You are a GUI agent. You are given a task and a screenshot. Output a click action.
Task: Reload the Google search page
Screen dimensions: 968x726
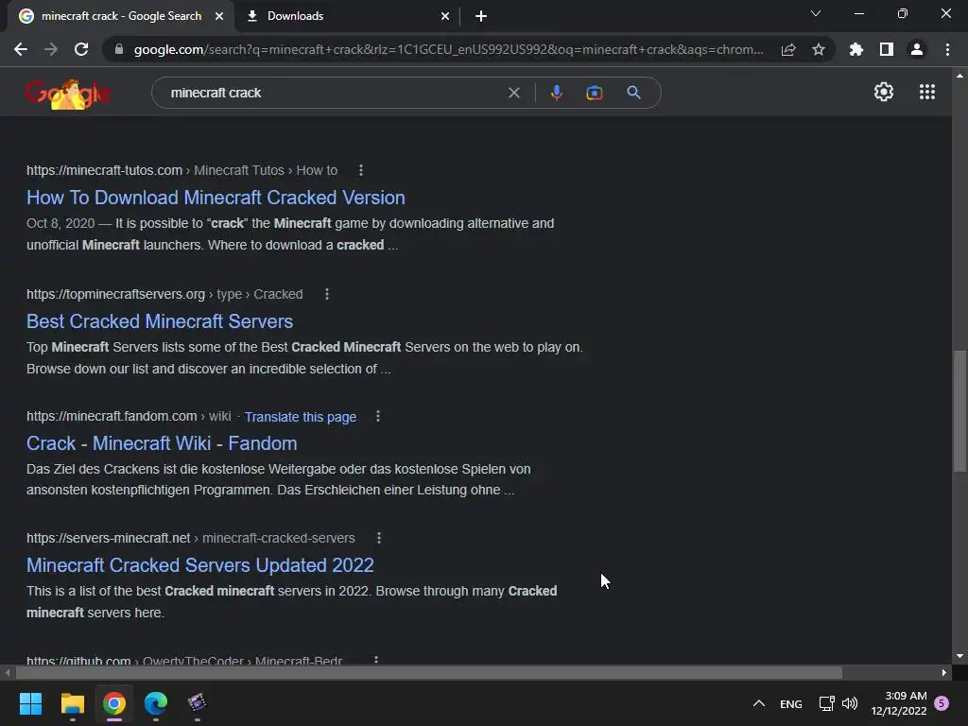[x=81, y=49]
